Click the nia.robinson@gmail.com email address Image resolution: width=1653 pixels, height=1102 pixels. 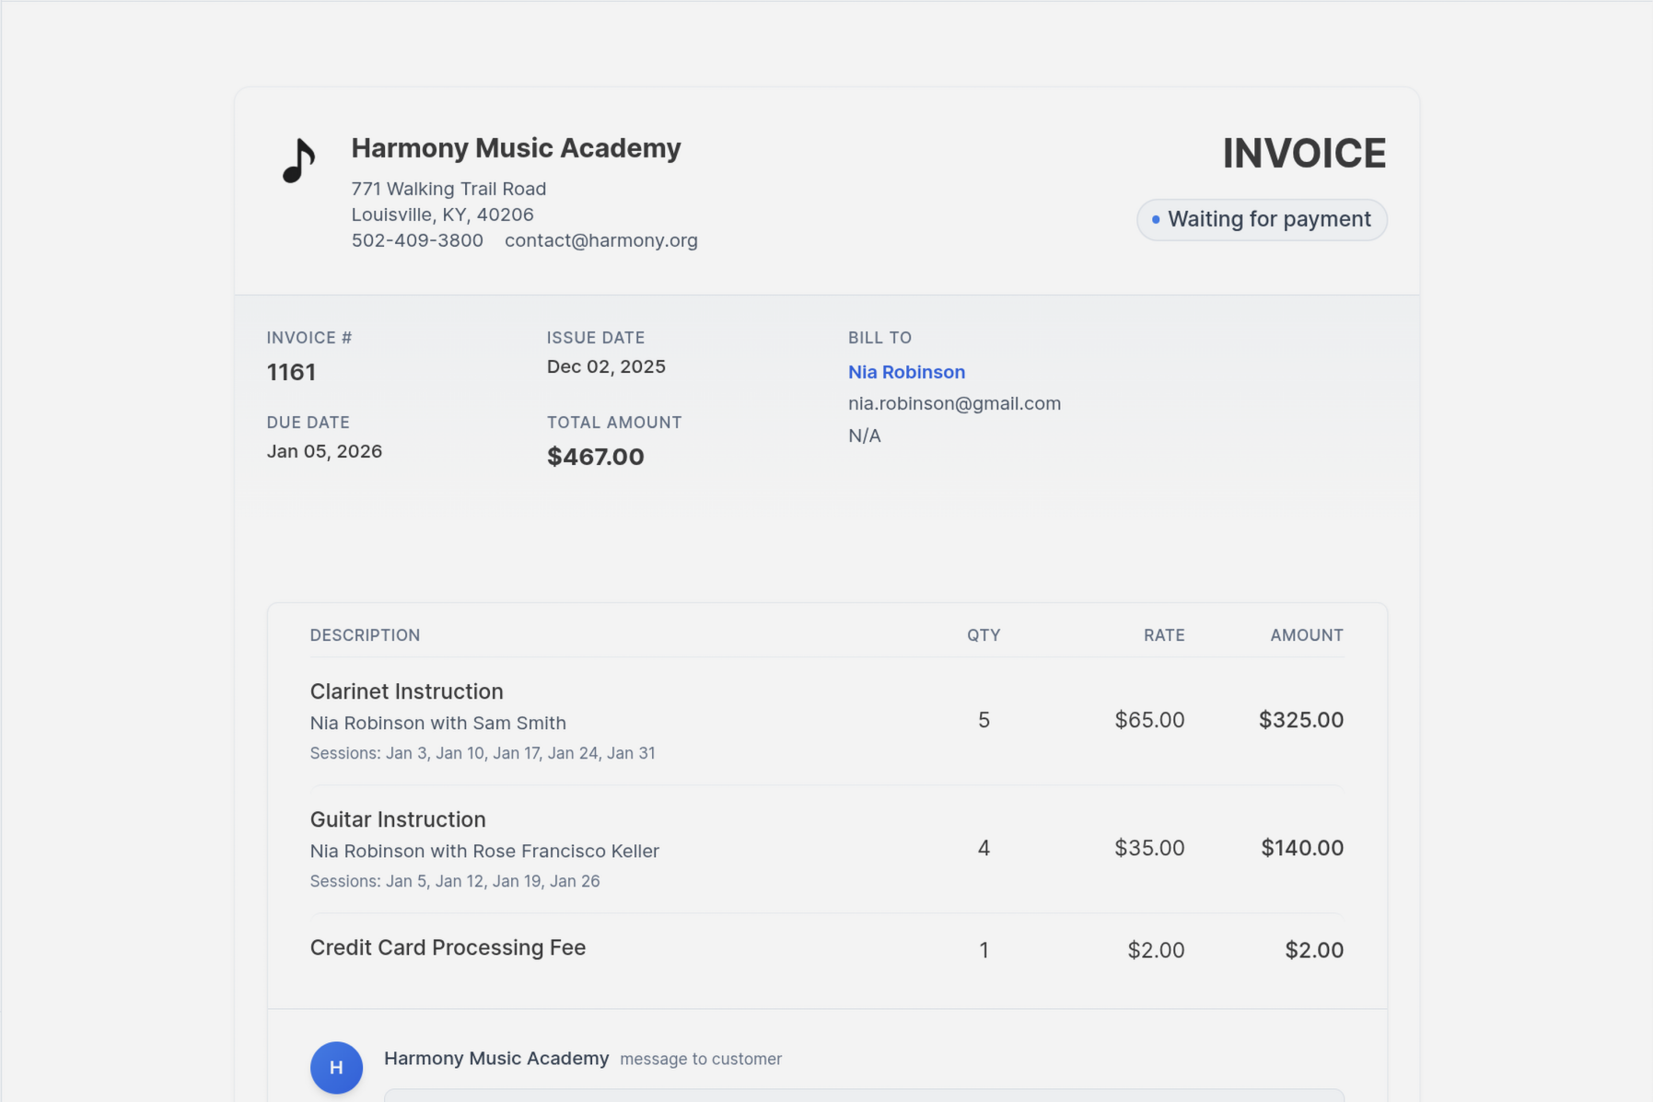(954, 403)
